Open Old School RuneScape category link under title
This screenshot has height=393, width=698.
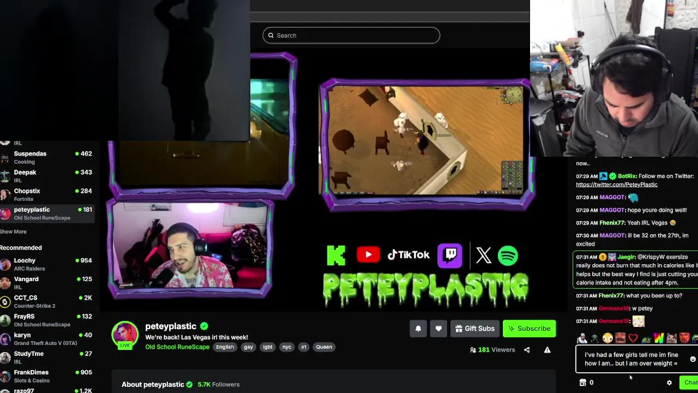pyautogui.click(x=177, y=347)
